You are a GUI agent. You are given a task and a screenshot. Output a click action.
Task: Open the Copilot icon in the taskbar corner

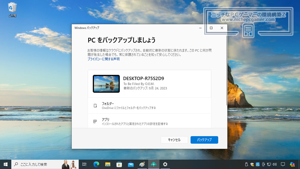(x=292, y=164)
